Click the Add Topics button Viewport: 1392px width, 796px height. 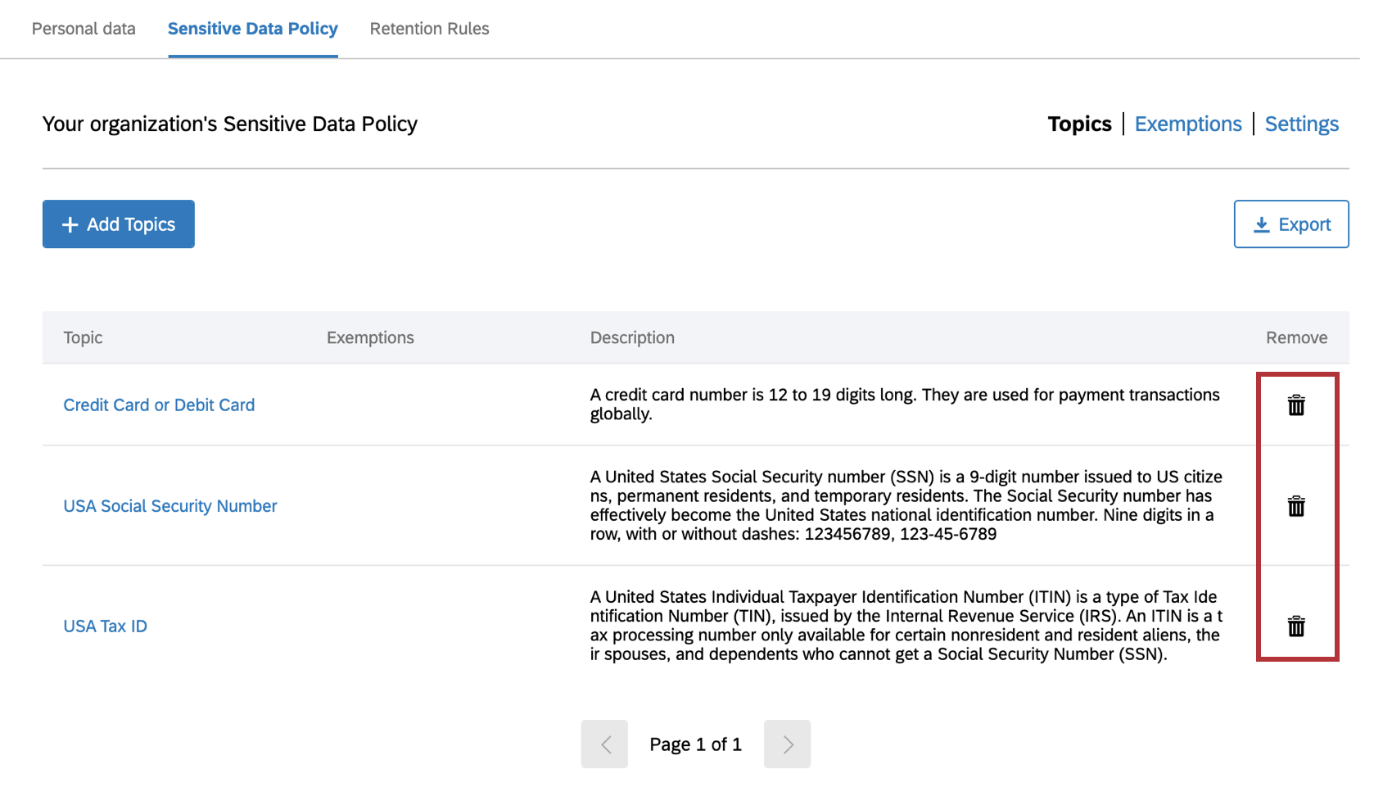119,224
